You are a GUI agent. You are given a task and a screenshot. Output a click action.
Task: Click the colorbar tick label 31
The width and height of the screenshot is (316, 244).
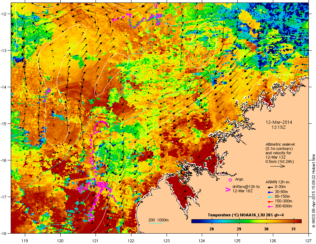(x=294, y=229)
